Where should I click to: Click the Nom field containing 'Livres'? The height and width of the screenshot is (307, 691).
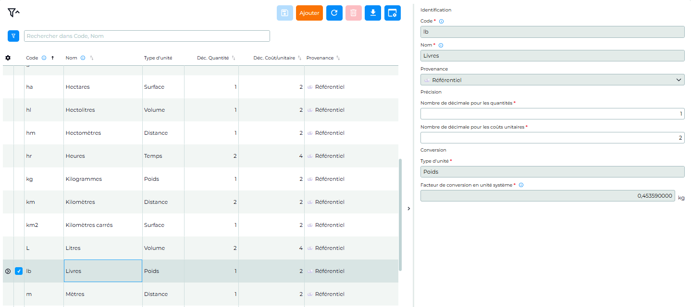coord(553,56)
